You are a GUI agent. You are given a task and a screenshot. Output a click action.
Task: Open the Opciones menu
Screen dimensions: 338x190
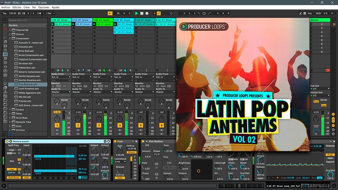tap(44, 7)
